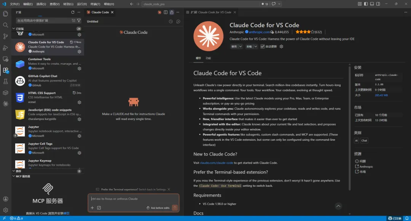
Task: Open chat dropdown arrow in title bar
Action: click(x=279, y=4)
